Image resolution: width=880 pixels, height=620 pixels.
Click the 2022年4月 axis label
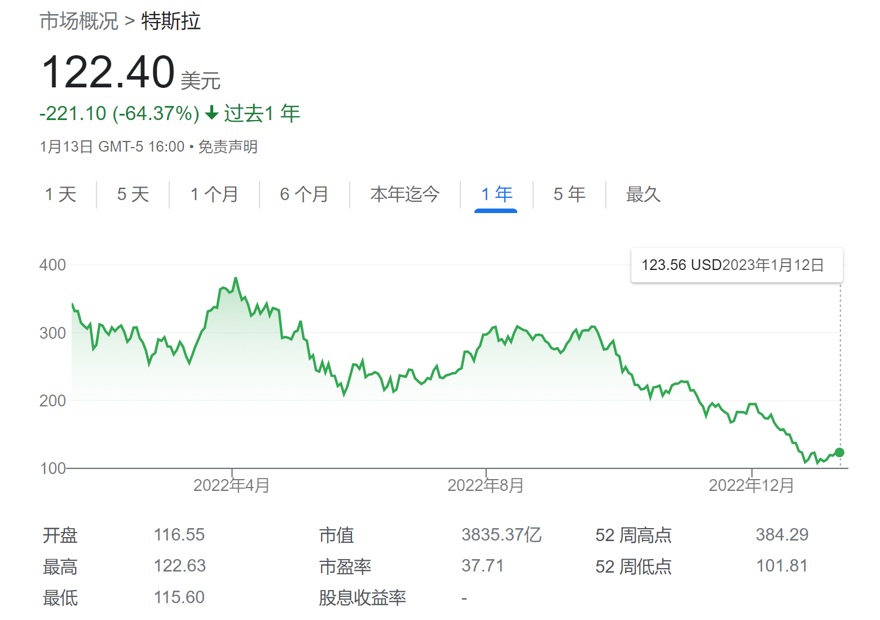[232, 484]
